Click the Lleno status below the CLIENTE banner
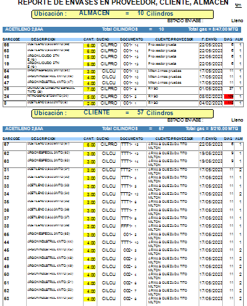Viewport: 247px width, 306px height. [237, 120]
